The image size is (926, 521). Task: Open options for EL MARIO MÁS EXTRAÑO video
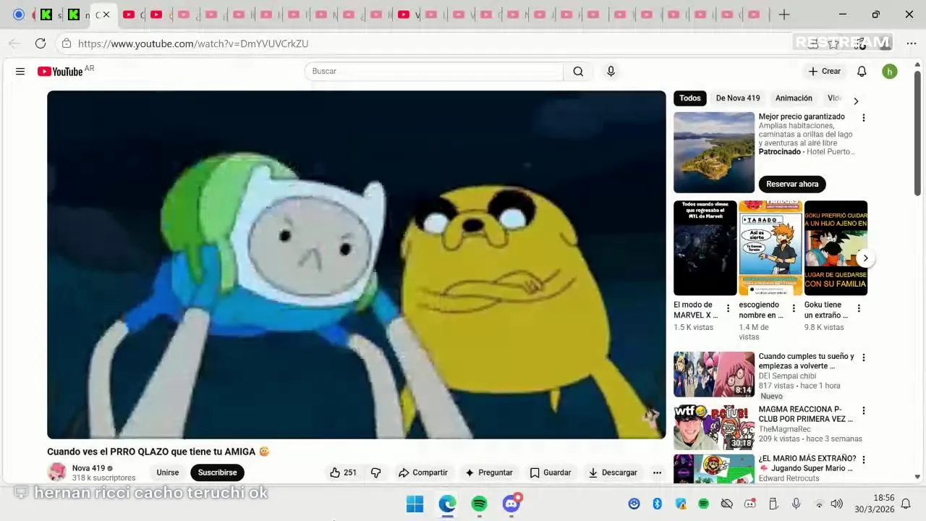coord(863,459)
